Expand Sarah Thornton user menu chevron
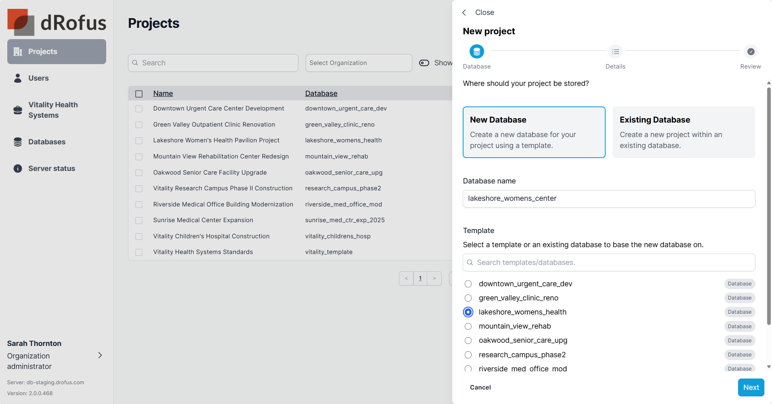The height and width of the screenshot is (404, 772). (100, 355)
